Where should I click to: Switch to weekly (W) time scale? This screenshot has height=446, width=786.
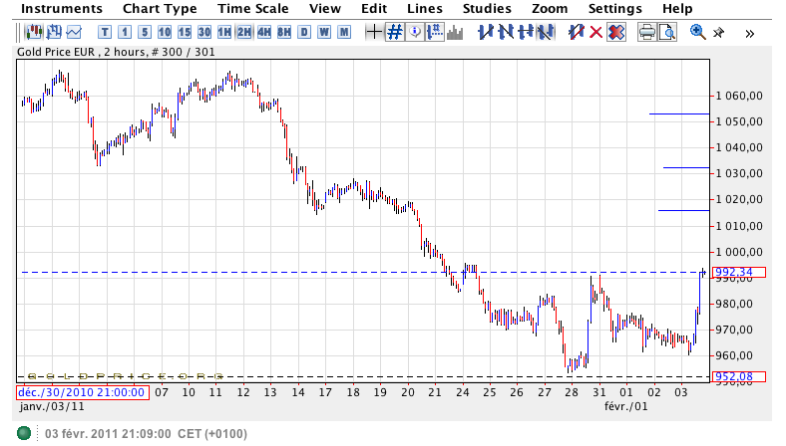click(x=324, y=33)
